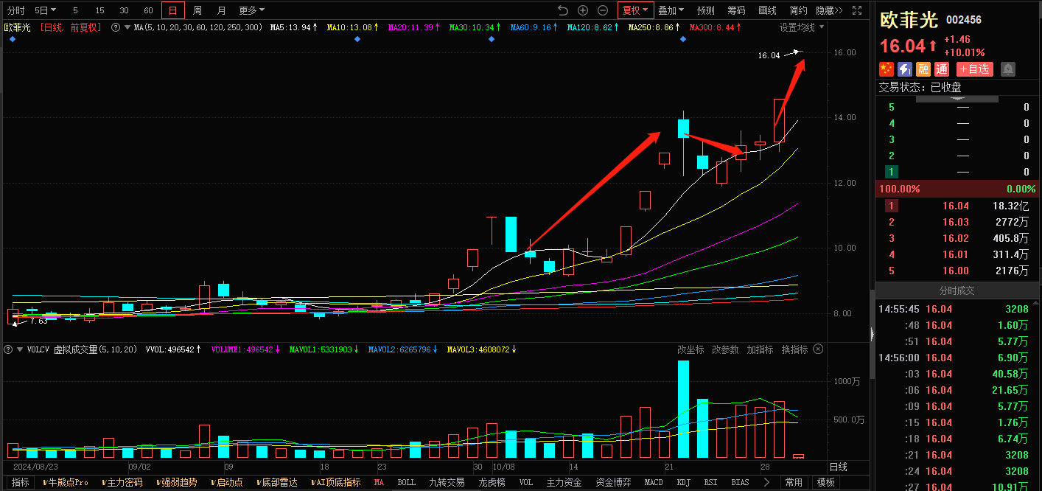Image resolution: width=1042 pixels, height=491 pixels.
Task: Activate 画线 drawing tools
Action: pyautogui.click(x=767, y=10)
